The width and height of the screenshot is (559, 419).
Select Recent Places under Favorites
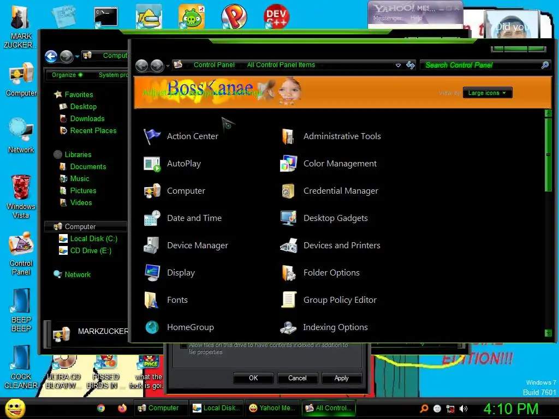click(88, 131)
